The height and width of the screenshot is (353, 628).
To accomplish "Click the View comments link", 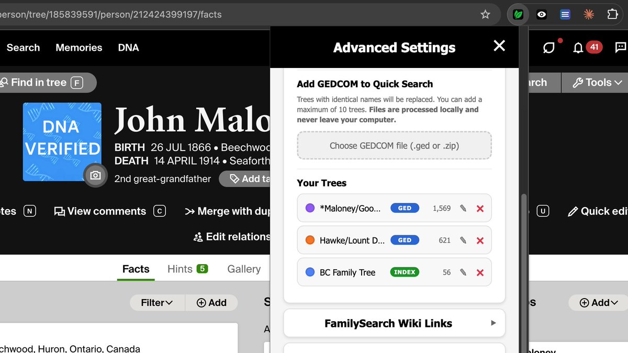I will pyautogui.click(x=106, y=211).
